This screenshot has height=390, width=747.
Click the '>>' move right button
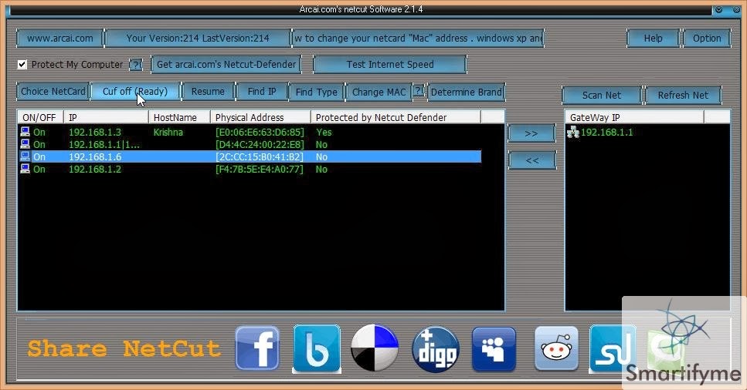531,133
